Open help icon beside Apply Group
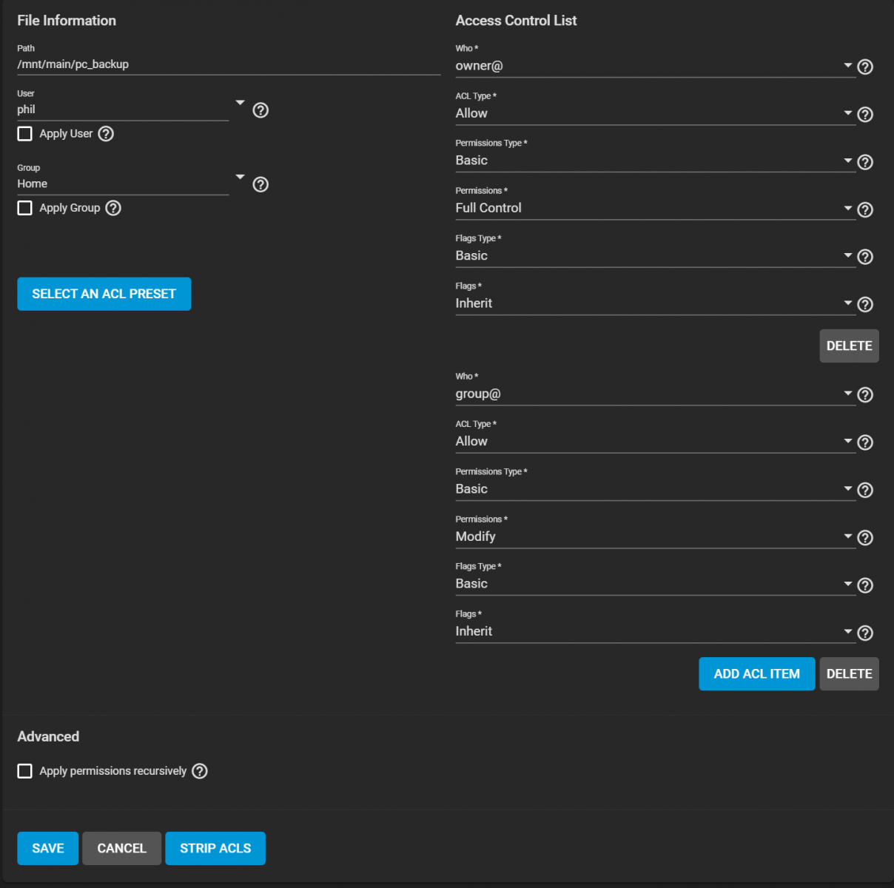The width and height of the screenshot is (894, 888). (113, 208)
